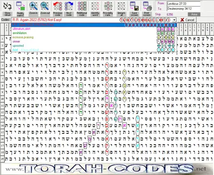
Task: Click the green-boxed letter in row 12
Action: 81,112
